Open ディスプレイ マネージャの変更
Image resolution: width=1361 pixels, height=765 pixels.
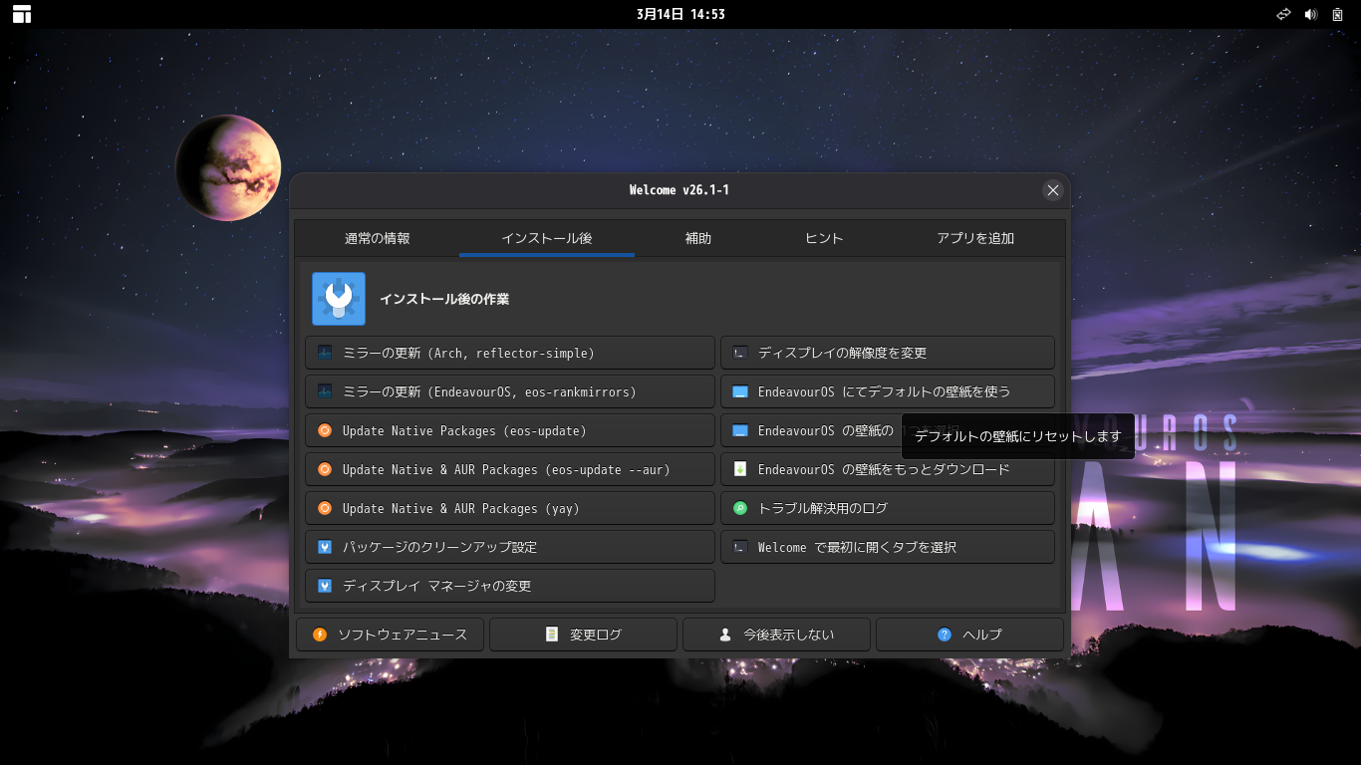(510, 586)
